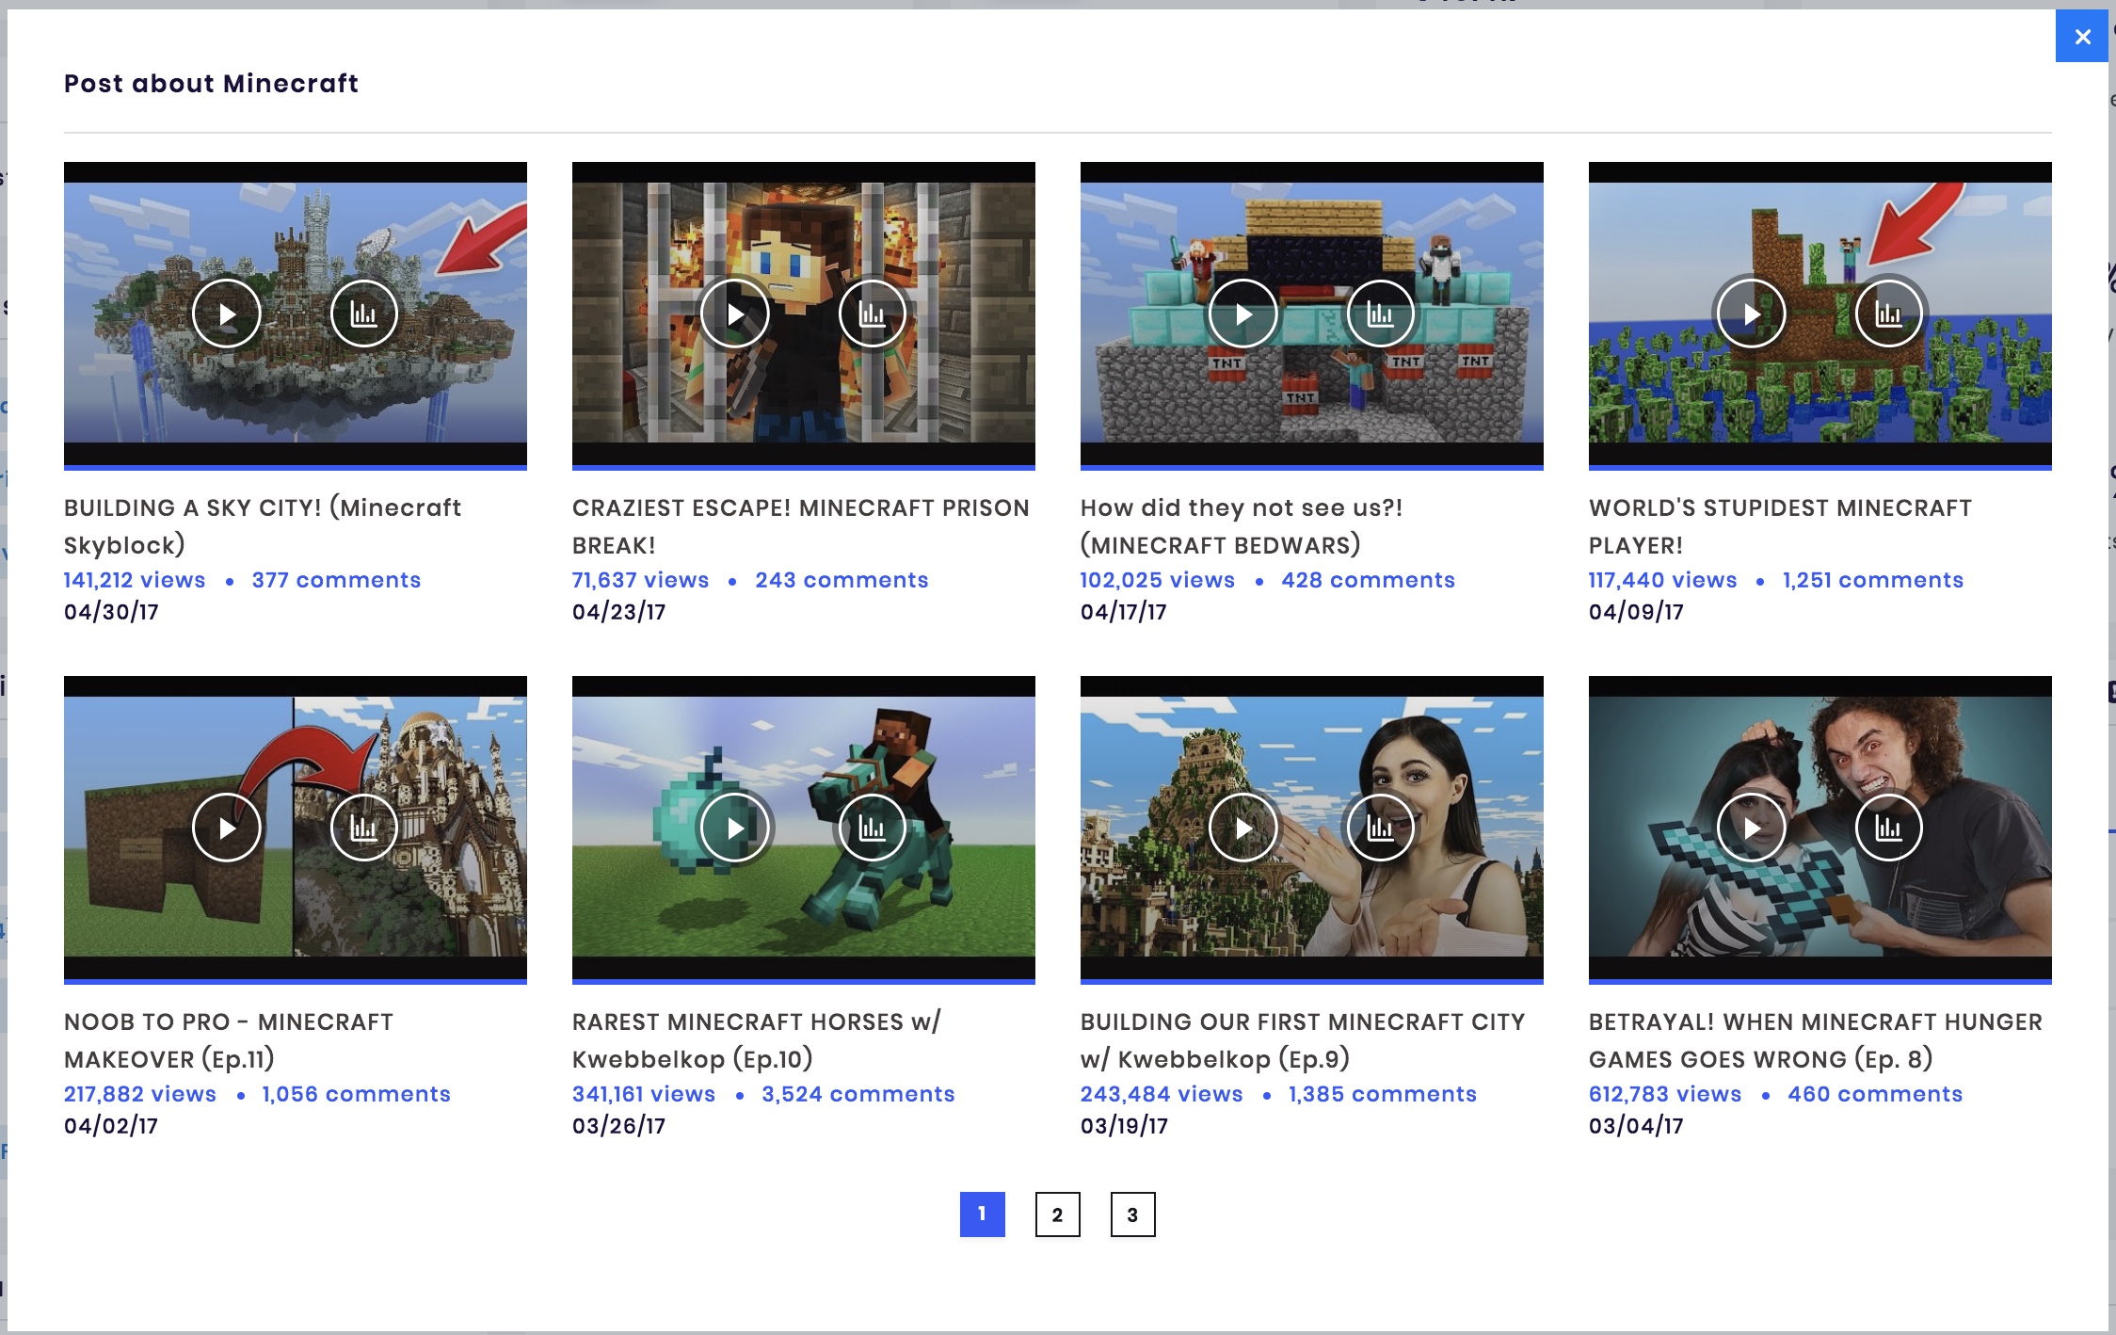Open the 243,484 views link
The height and width of the screenshot is (1335, 2116).
click(1162, 1094)
